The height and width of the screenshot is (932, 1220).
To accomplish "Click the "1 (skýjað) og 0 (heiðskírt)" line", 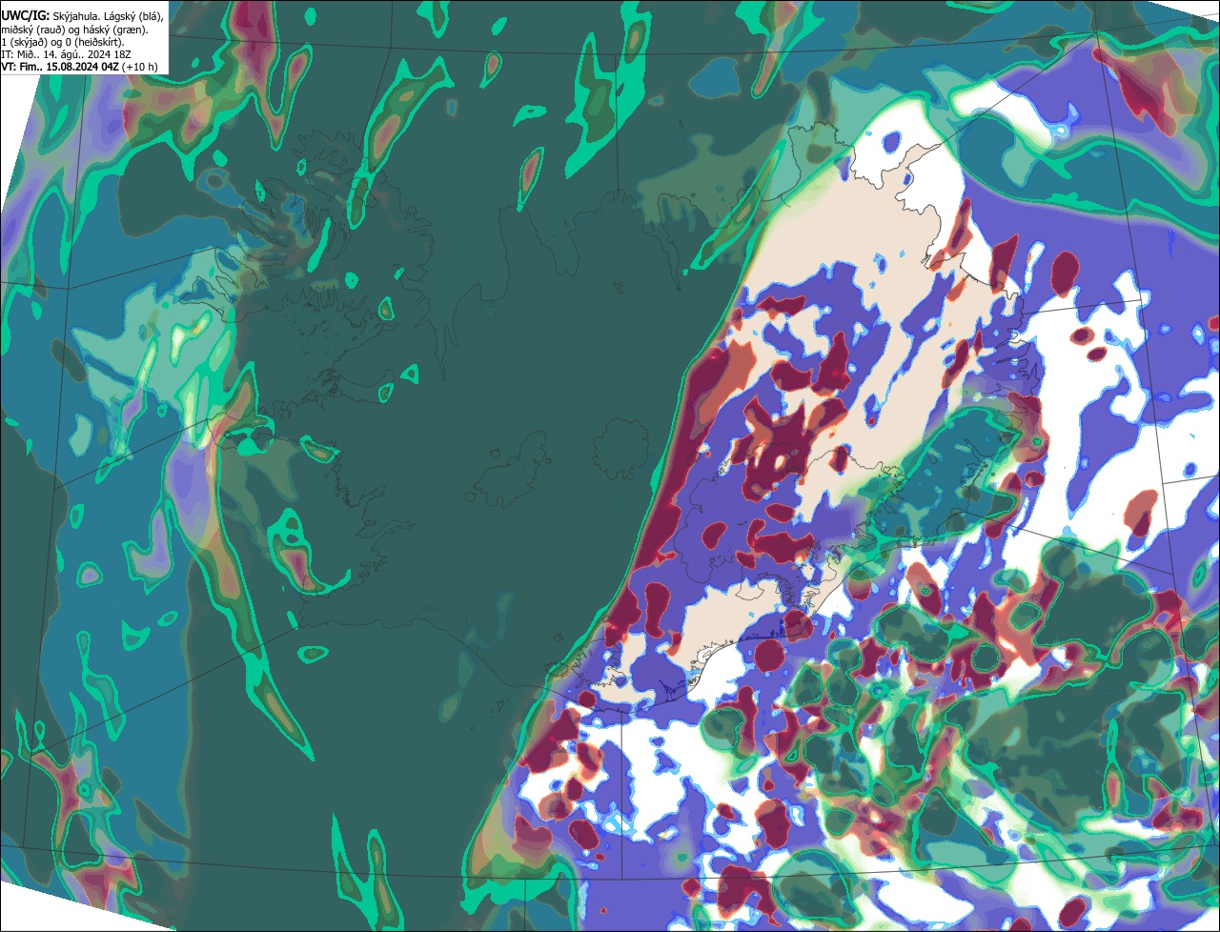I will point(63,42).
